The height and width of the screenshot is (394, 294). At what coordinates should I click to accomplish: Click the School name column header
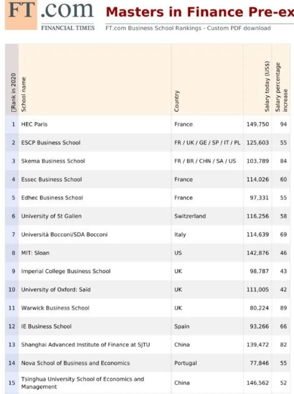[x=24, y=95]
